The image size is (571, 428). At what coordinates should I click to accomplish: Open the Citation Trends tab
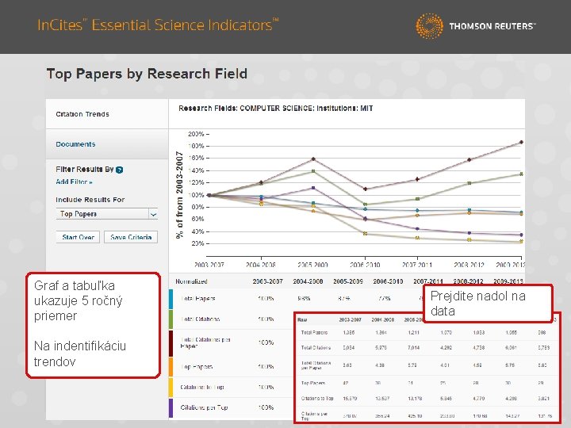click(82, 114)
